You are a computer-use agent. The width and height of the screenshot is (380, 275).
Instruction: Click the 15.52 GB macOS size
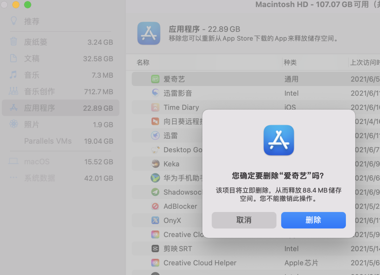(x=99, y=162)
